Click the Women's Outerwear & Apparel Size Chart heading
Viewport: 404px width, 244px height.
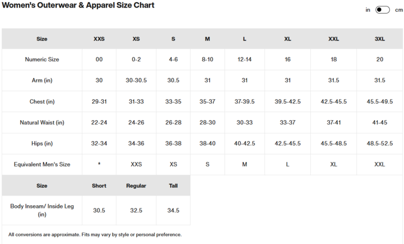(x=78, y=5)
